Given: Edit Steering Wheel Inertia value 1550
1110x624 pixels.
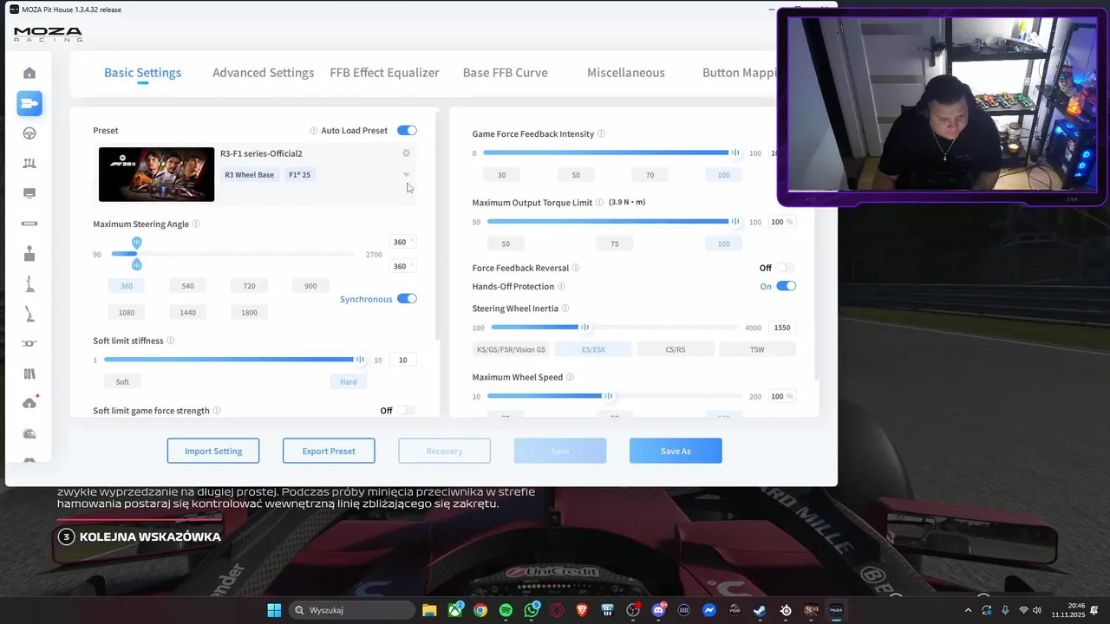Looking at the screenshot, I should coord(782,328).
